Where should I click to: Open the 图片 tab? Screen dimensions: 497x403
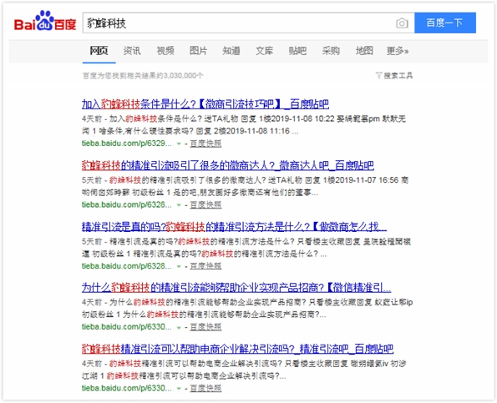tap(198, 51)
